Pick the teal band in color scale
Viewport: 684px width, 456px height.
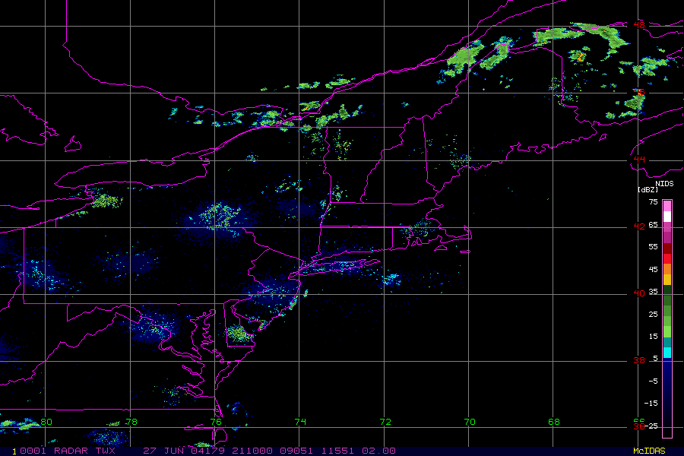pyautogui.click(x=667, y=343)
